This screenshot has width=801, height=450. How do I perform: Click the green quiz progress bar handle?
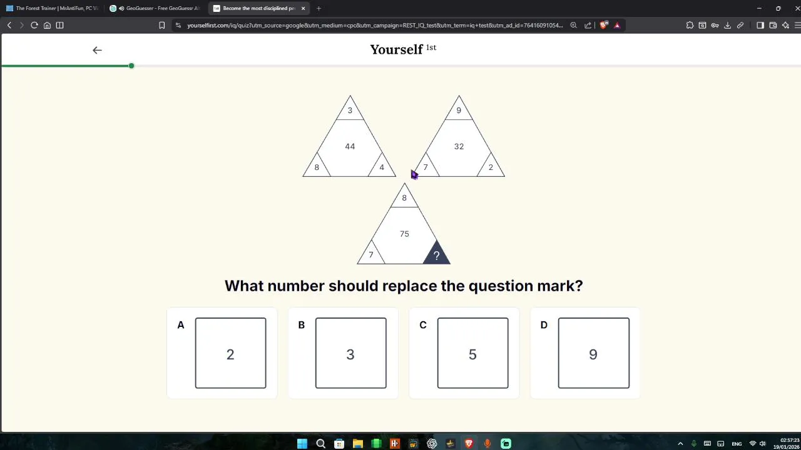tap(131, 66)
